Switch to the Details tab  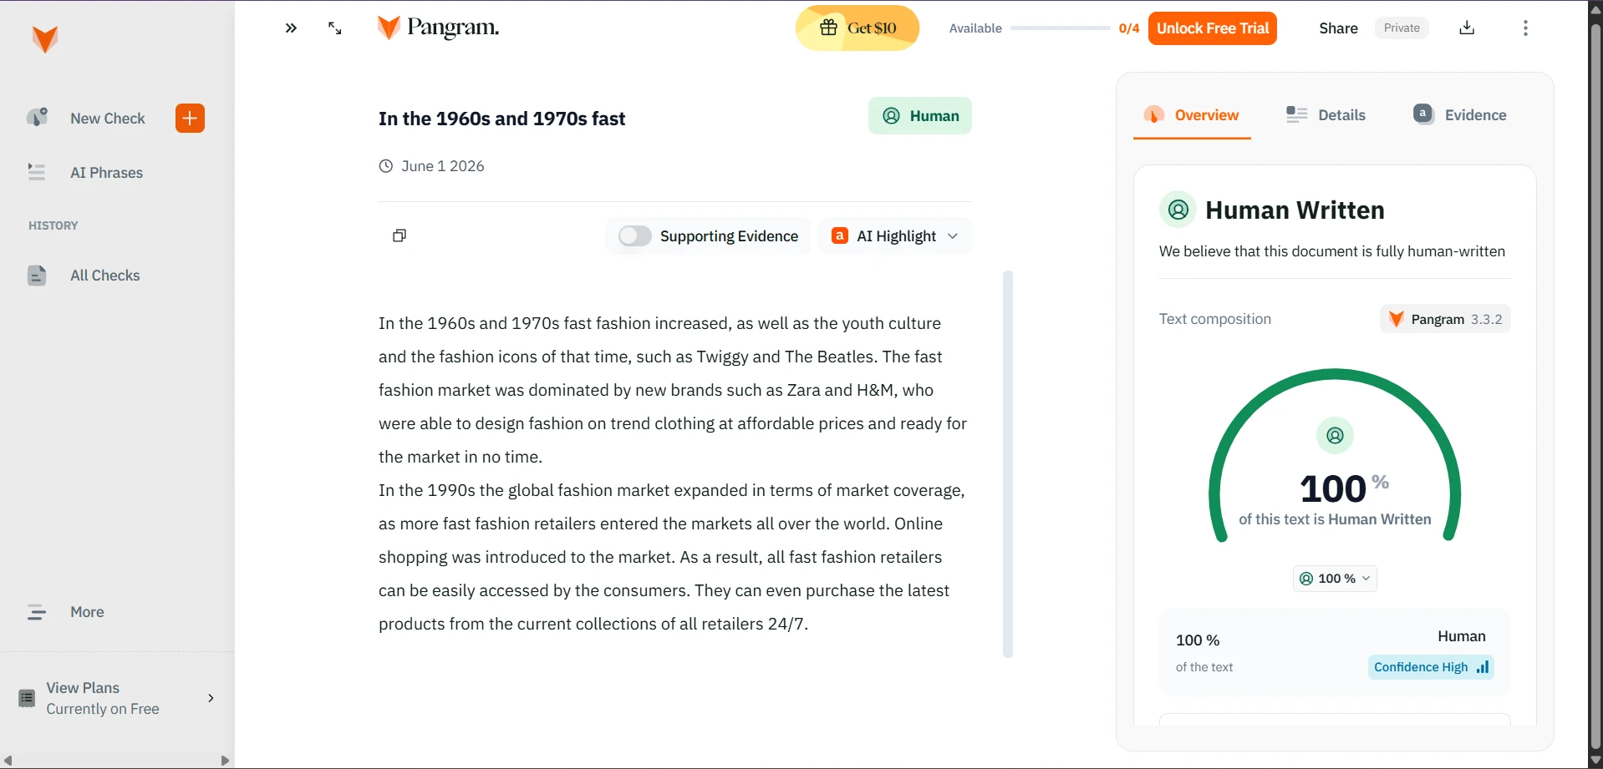pos(1326,115)
